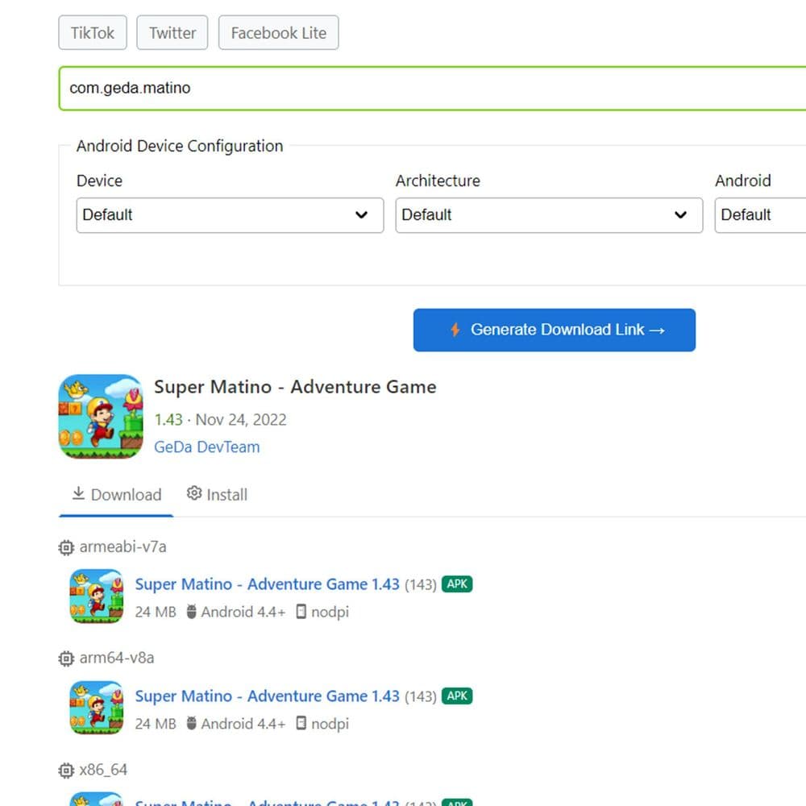Click the green APK badge for arm64-v8a
The image size is (806, 806).
point(457,696)
